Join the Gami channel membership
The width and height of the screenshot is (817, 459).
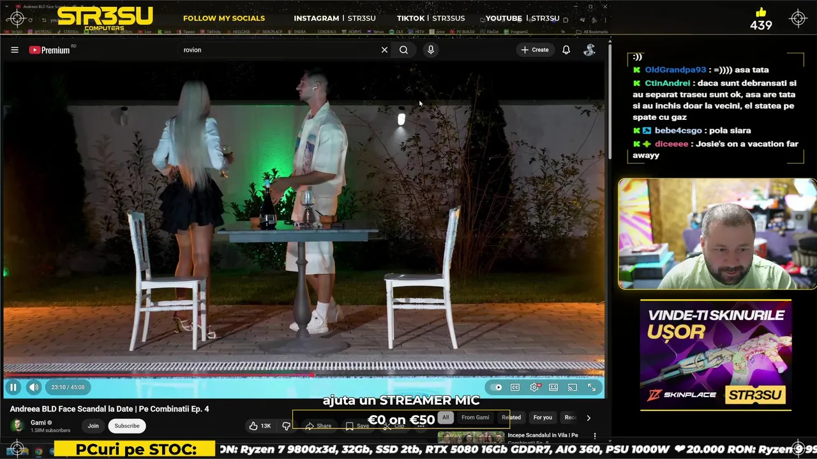(93, 426)
